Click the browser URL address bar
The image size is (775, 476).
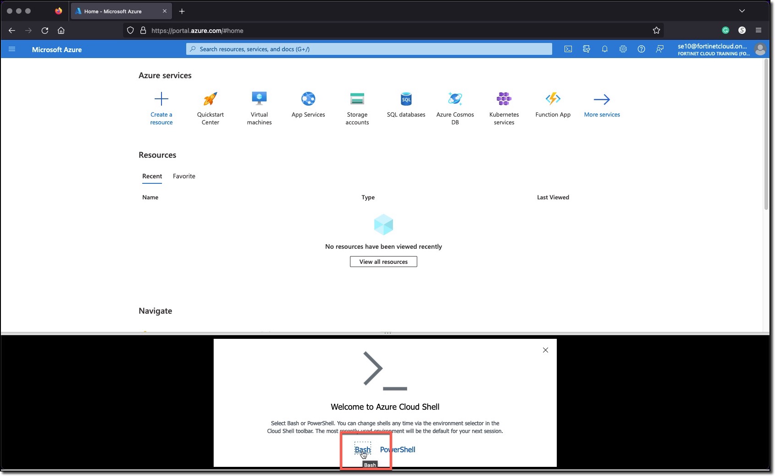[393, 31]
